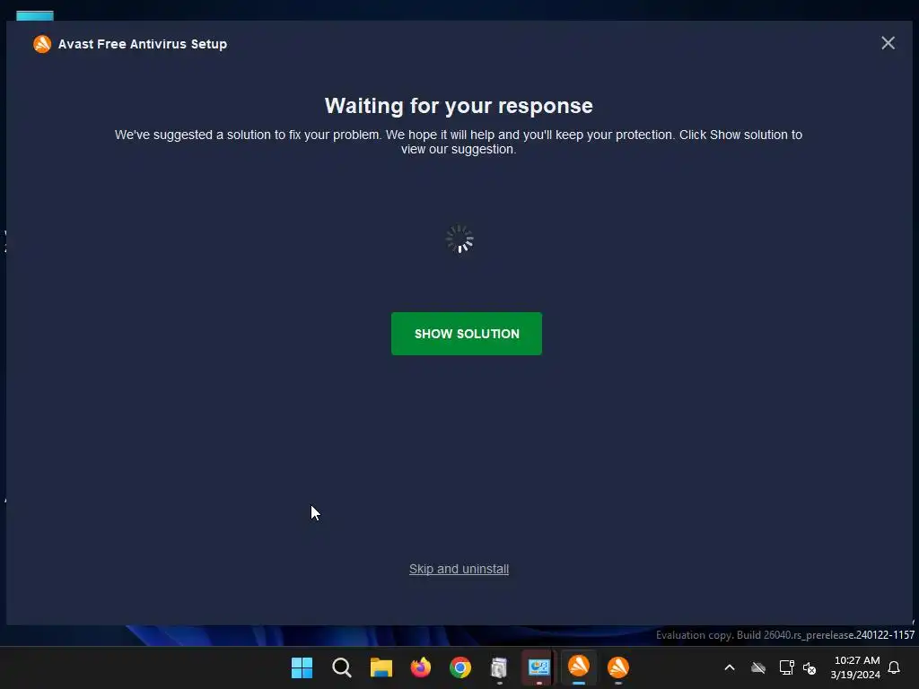Click the muted volume tray icon
This screenshot has width=919, height=689.
click(810, 667)
